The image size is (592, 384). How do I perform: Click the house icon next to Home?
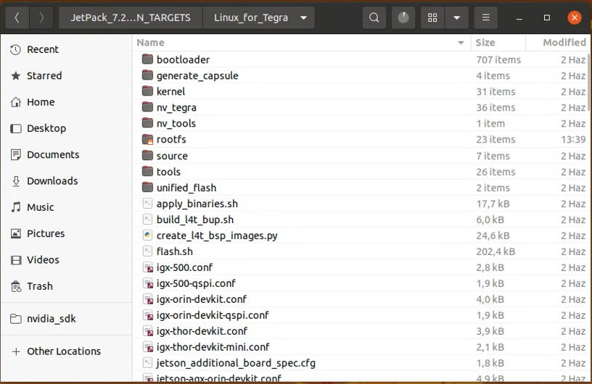pyautogui.click(x=15, y=102)
